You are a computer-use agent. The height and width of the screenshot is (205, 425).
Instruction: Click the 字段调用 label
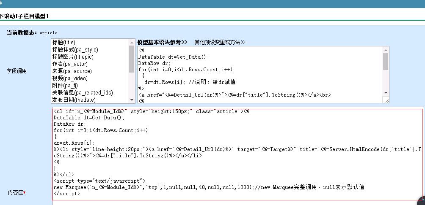click(17, 71)
